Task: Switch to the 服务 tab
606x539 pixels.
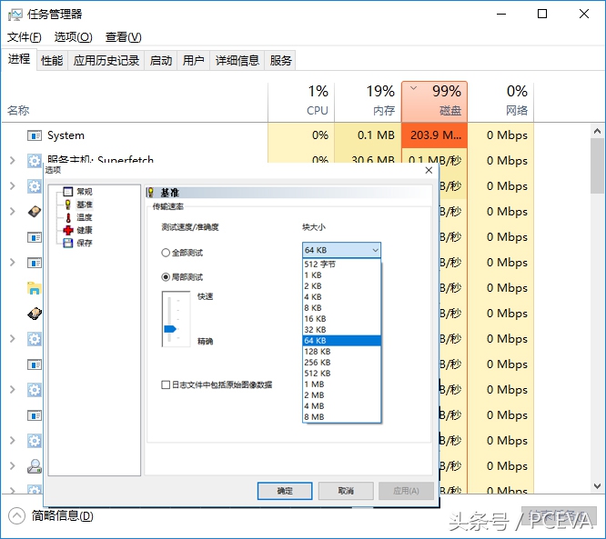Action: click(280, 60)
